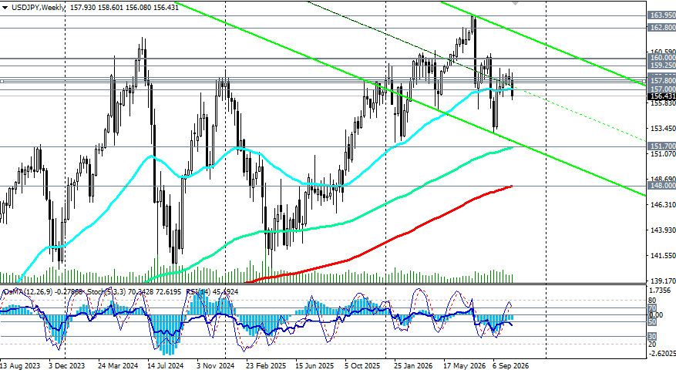Click the gray chart shift marker at top
The height and width of the screenshot is (373, 676).
click(515, 2)
